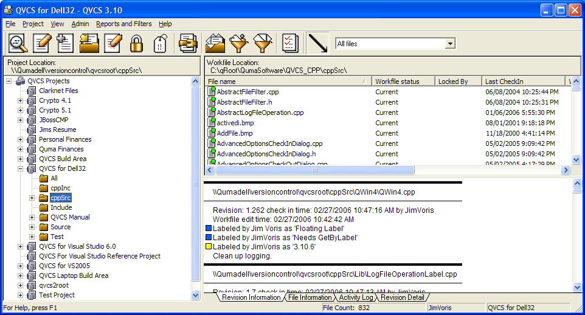Screen dimensions: 585x315
Task: Click the eraser Undo Checkout toolbar icon
Action: click(112, 43)
